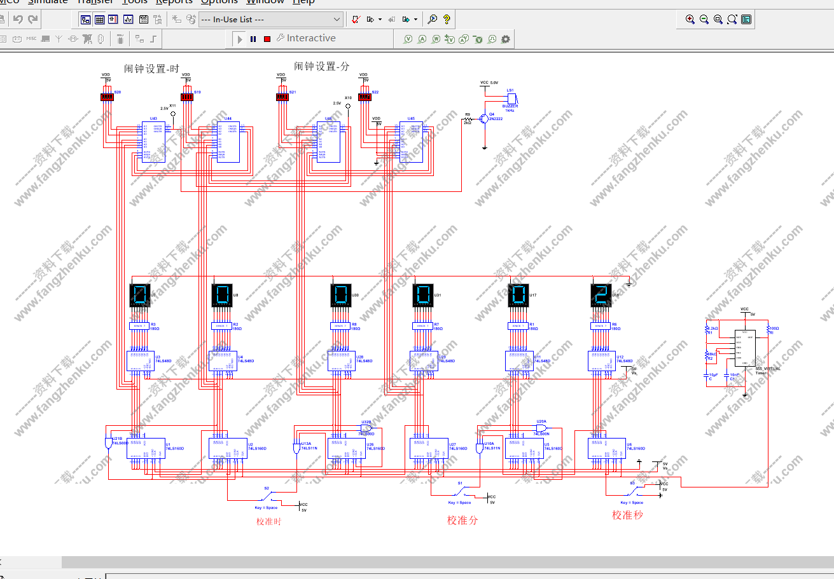Image resolution: width=834 pixels, height=579 pixels.
Task: Toggle DIP switch S19
Action: 187,97
